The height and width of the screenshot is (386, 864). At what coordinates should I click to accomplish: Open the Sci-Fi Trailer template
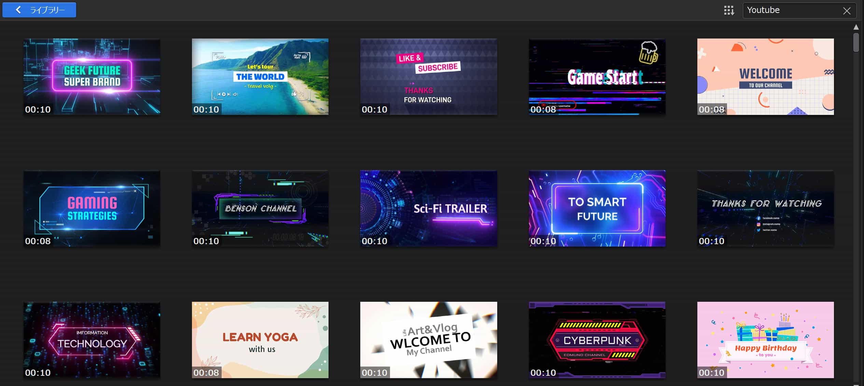[428, 208]
